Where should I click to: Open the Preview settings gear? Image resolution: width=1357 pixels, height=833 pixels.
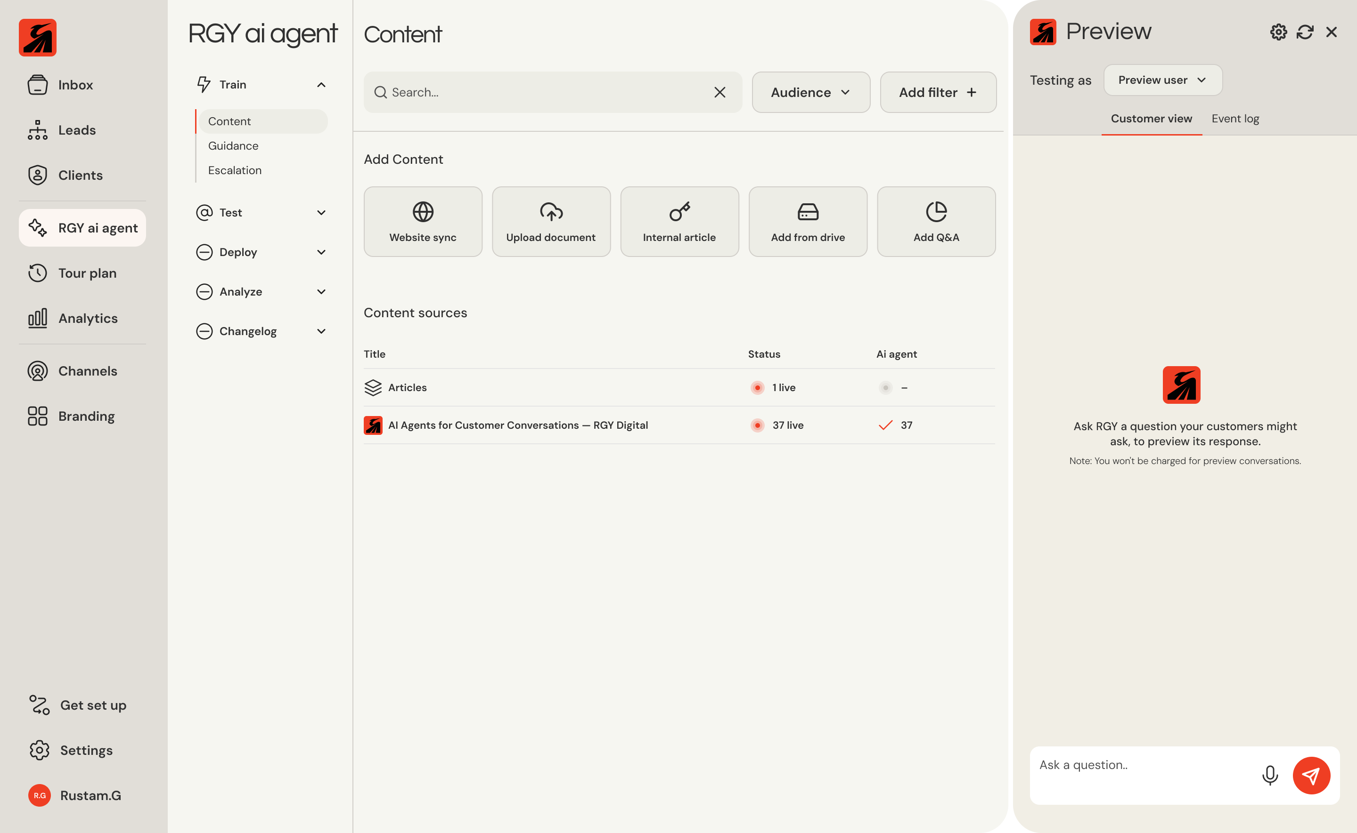[x=1278, y=32]
